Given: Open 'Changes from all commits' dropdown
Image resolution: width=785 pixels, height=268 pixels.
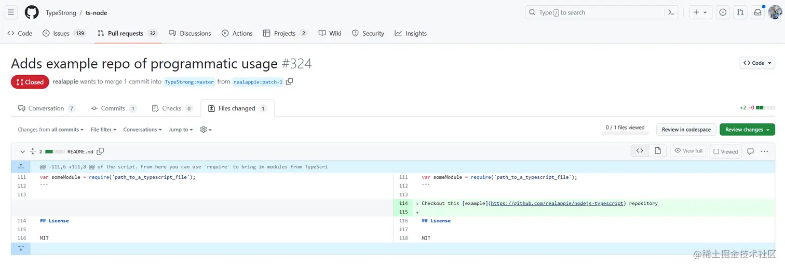Looking at the screenshot, I should click(50, 130).
